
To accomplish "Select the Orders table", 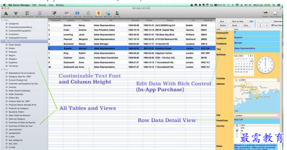I will pos(12,48).
